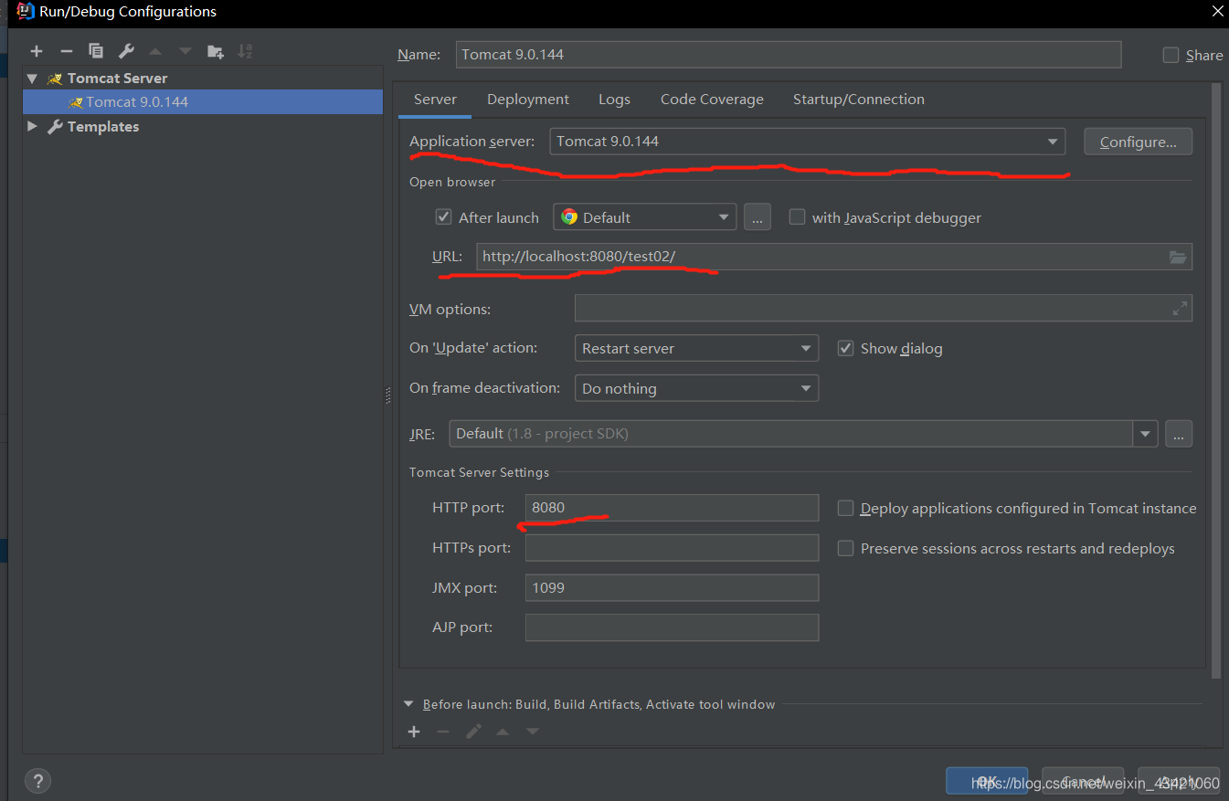Enable Preserve sessions across restarts
The height and width of the screenshot is (801, 1229).
pyautogui.click(x=845, y=548)
